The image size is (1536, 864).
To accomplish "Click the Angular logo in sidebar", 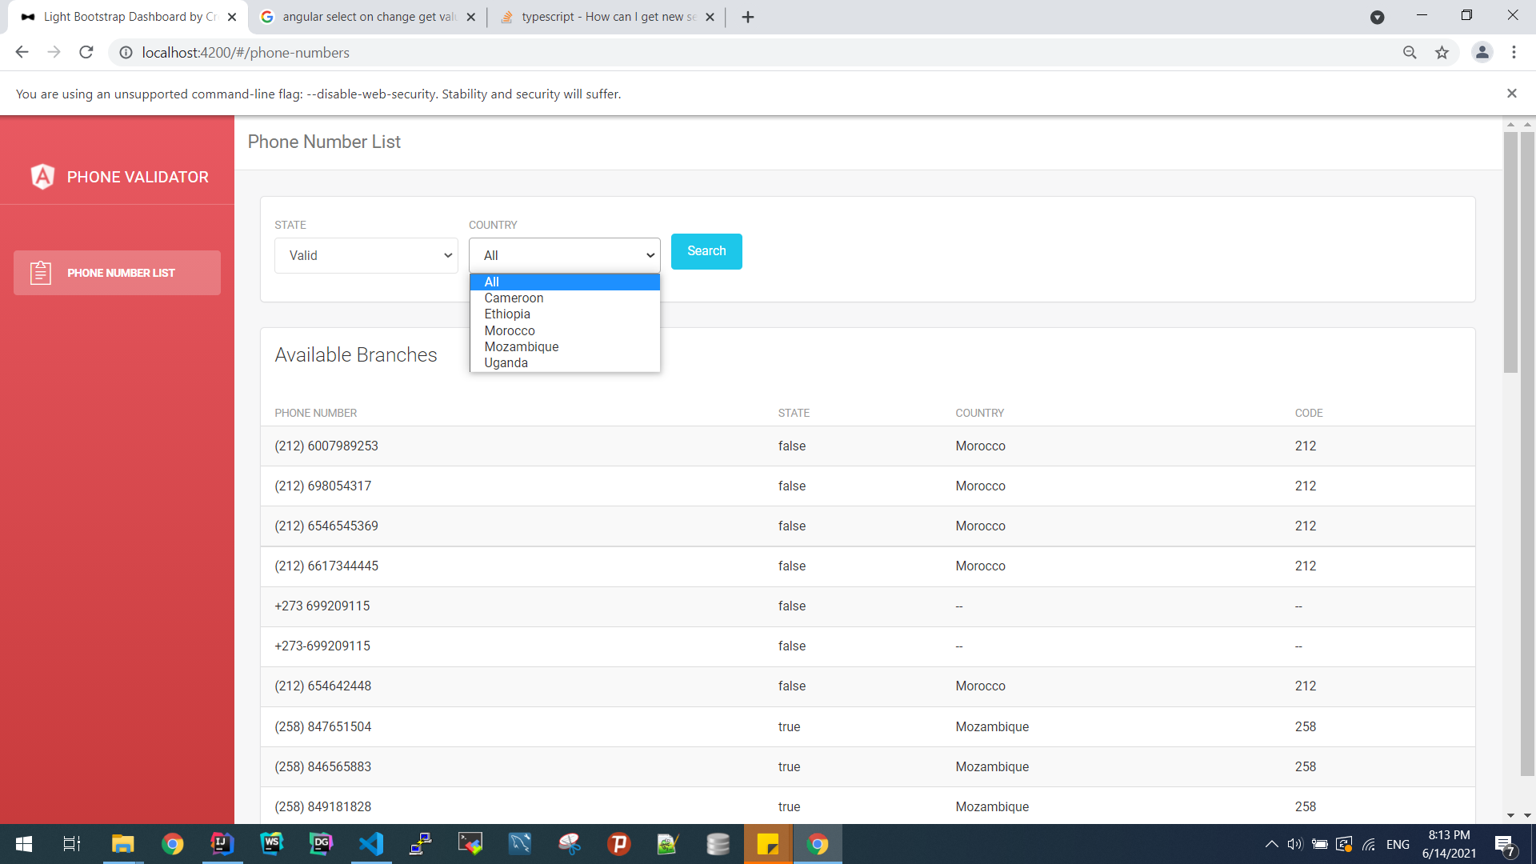I will 42,177.
